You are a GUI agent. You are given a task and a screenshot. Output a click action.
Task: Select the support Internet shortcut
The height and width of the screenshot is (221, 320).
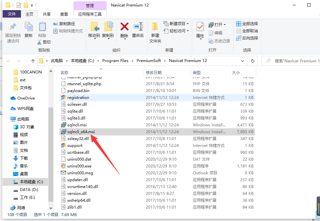[157, 145]
